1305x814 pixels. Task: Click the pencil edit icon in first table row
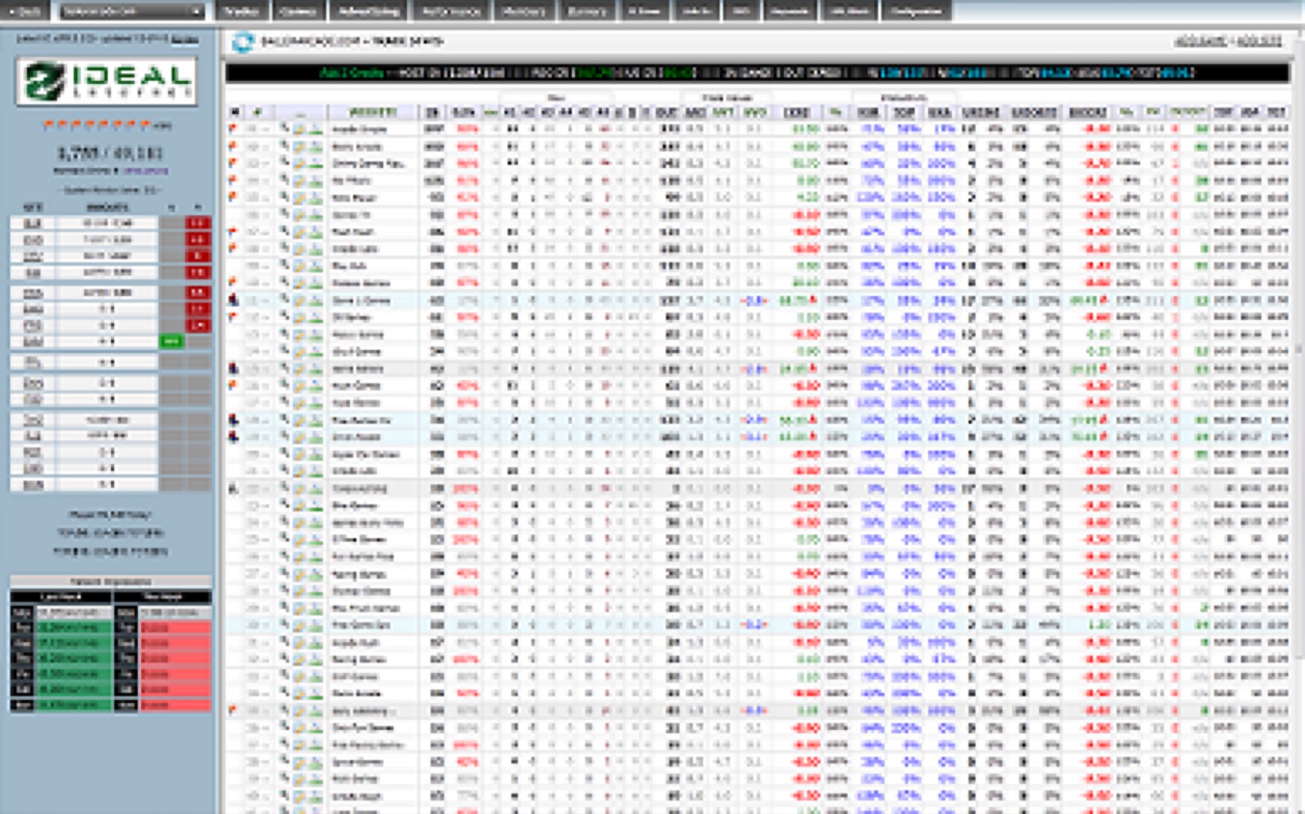point(299,130)
